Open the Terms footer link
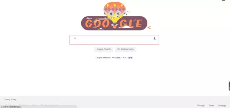This screenshot has width=230, height=108. point(211,106)
